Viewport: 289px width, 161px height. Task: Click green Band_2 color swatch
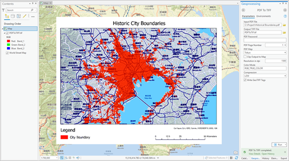[x=8, y=45]
